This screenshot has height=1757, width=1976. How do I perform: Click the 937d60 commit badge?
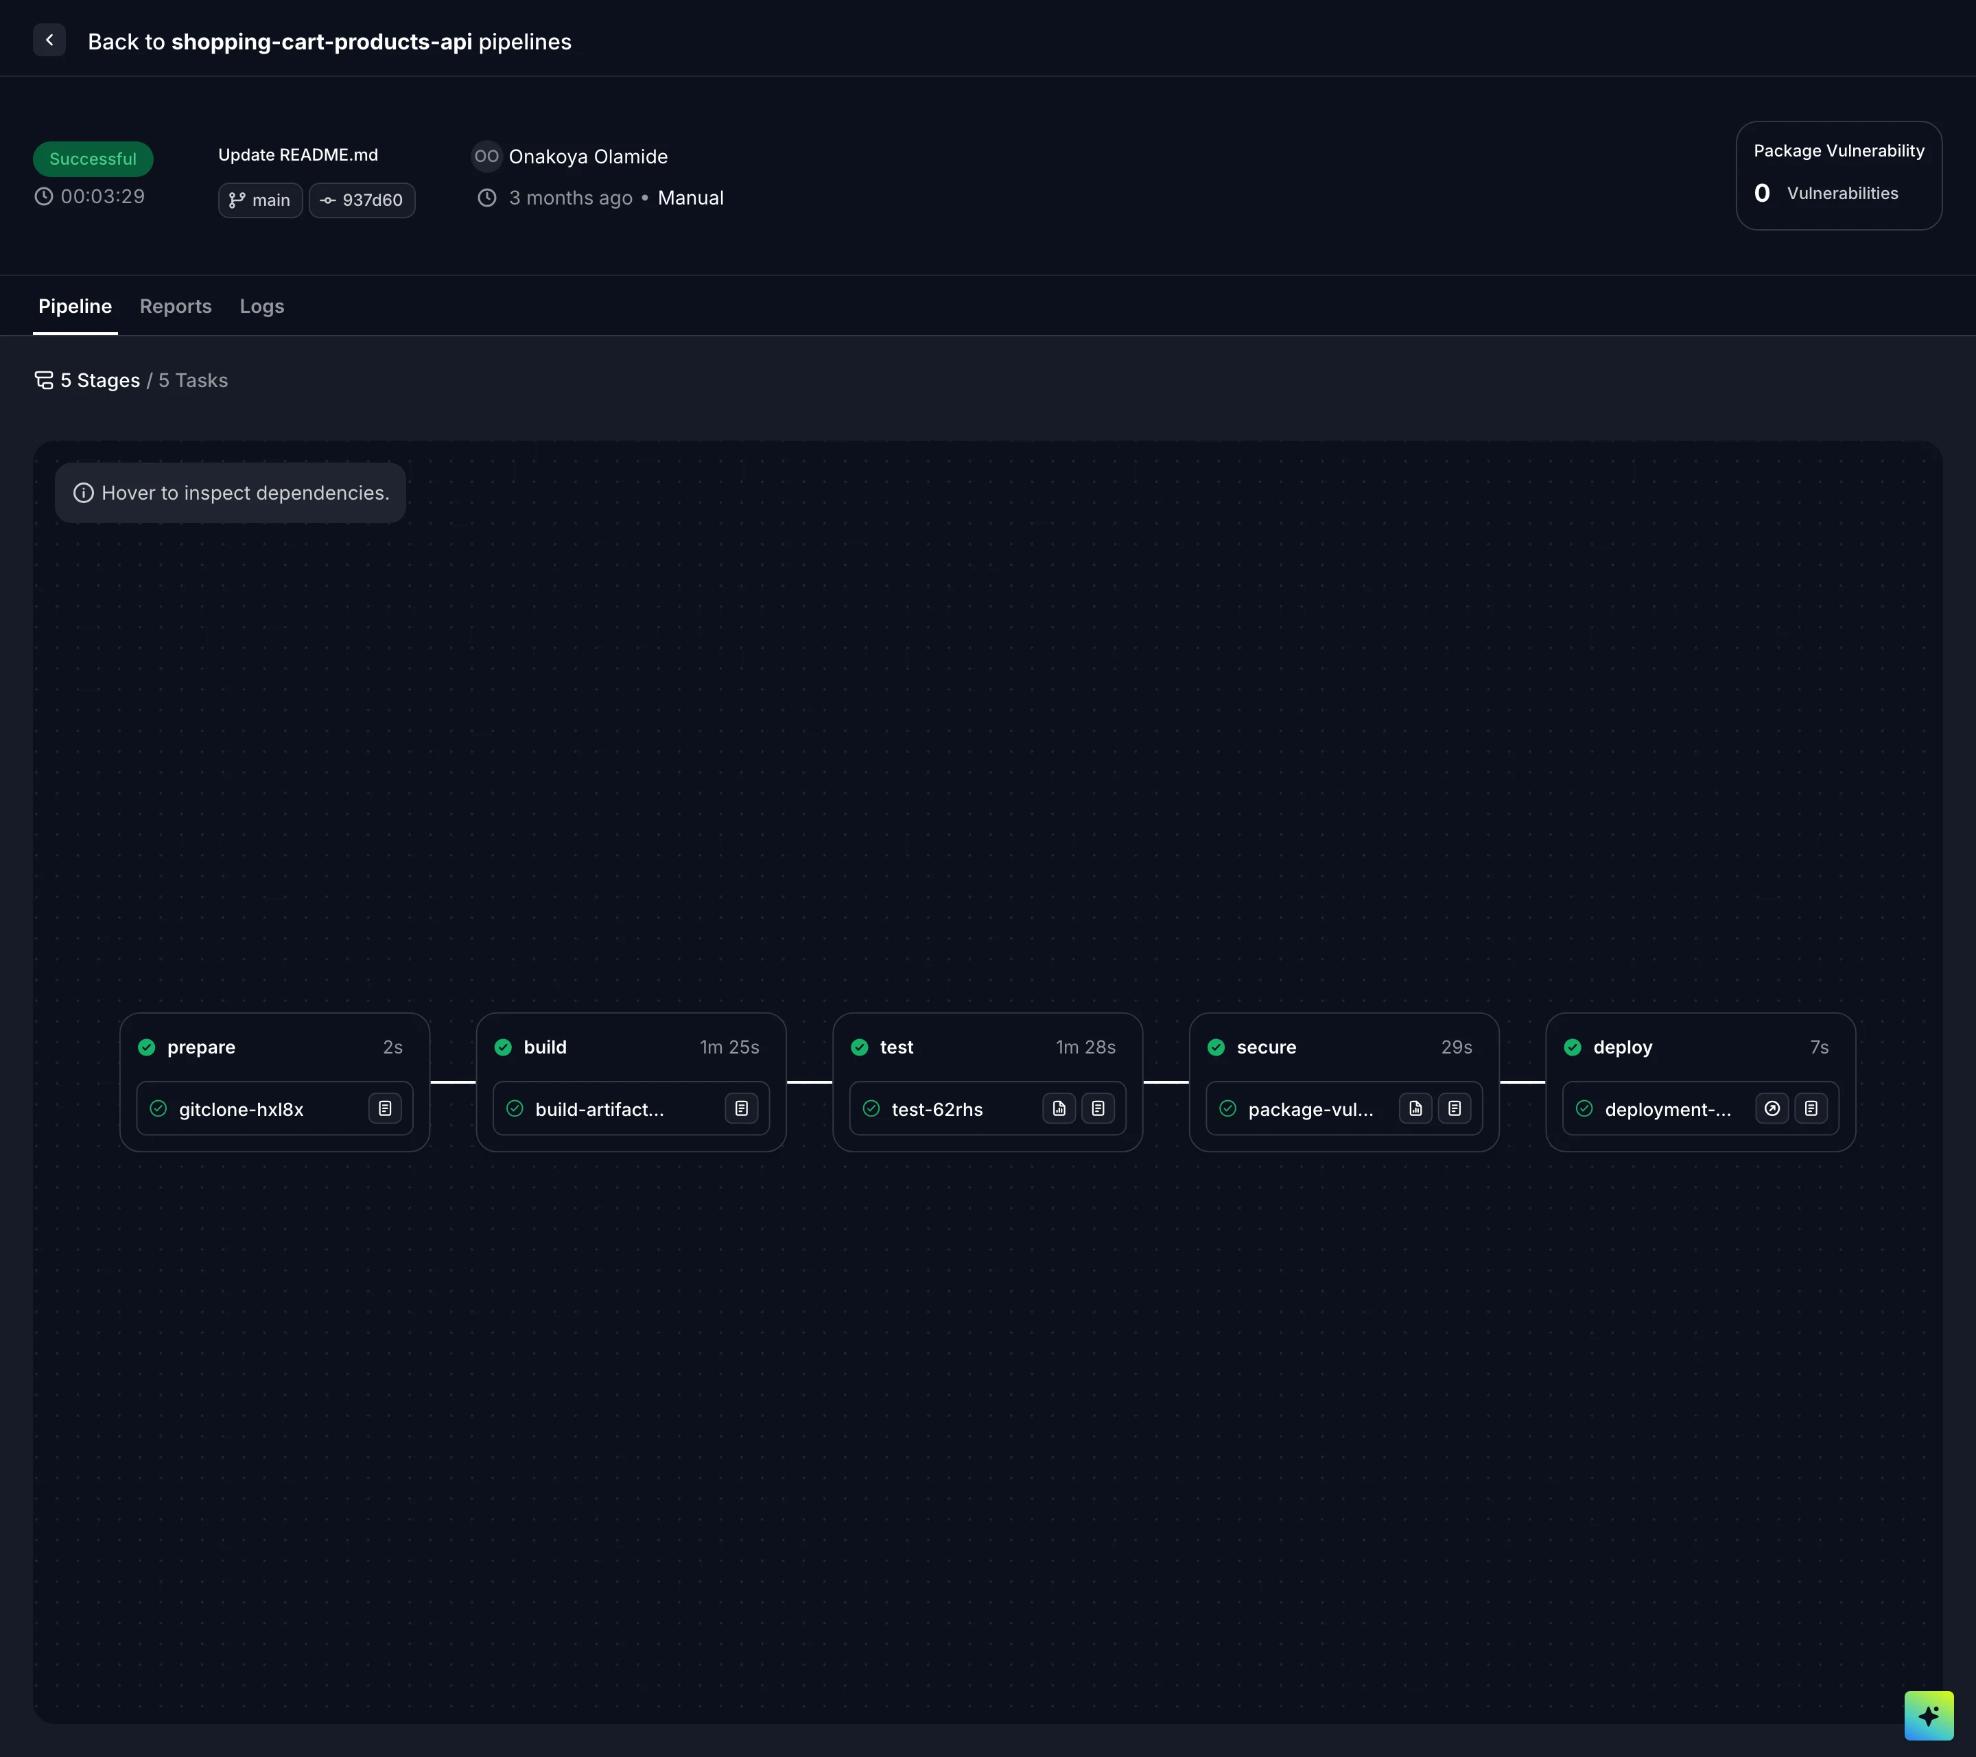(362, 200)
